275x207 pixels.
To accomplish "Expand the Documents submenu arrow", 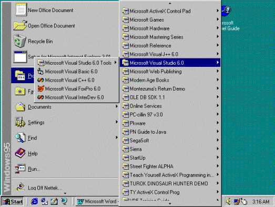I will (x=117, y=106).
